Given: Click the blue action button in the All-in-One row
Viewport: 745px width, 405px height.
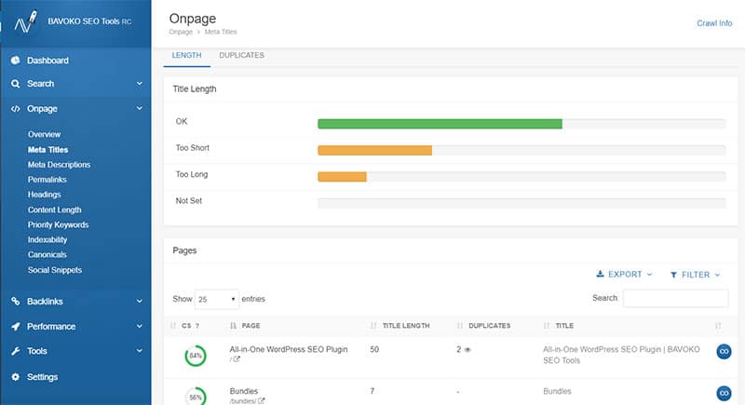Looking at the screenshot, I should [723, 351].
